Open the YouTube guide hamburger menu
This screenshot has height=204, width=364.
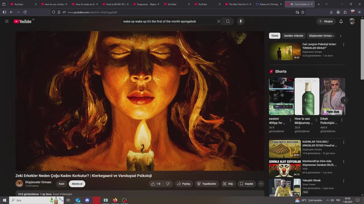tap(7, 21)
